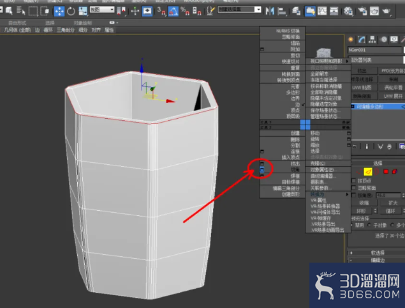Select Polygon sub-object level icon
The width and height of the screenshot is (405, 308).
[386, 171]
